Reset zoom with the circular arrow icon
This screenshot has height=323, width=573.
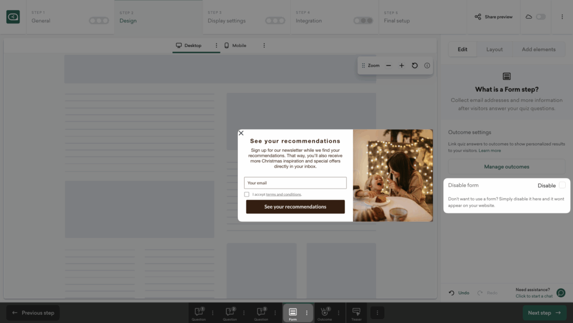pyautogui.click(x=415, y=65)
